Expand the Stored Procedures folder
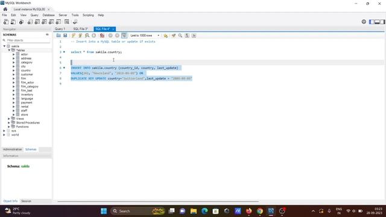The height and width of the screenshot is (217, 386). coord(9,122)
